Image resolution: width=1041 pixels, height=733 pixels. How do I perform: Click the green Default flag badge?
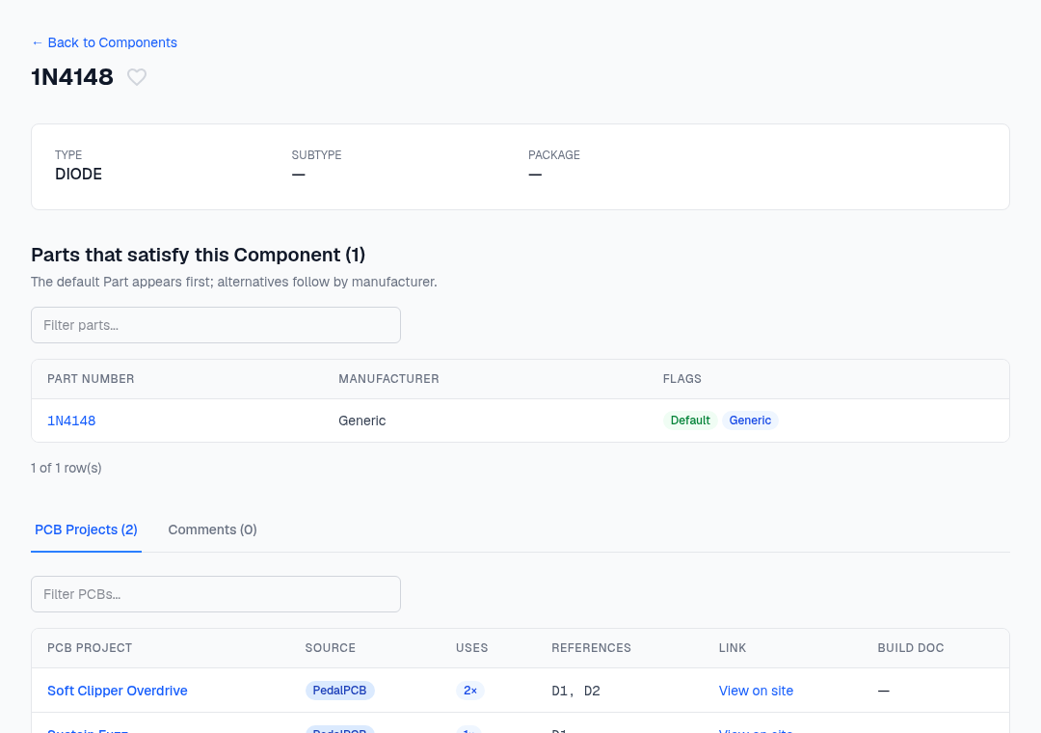tap(690, 421)
